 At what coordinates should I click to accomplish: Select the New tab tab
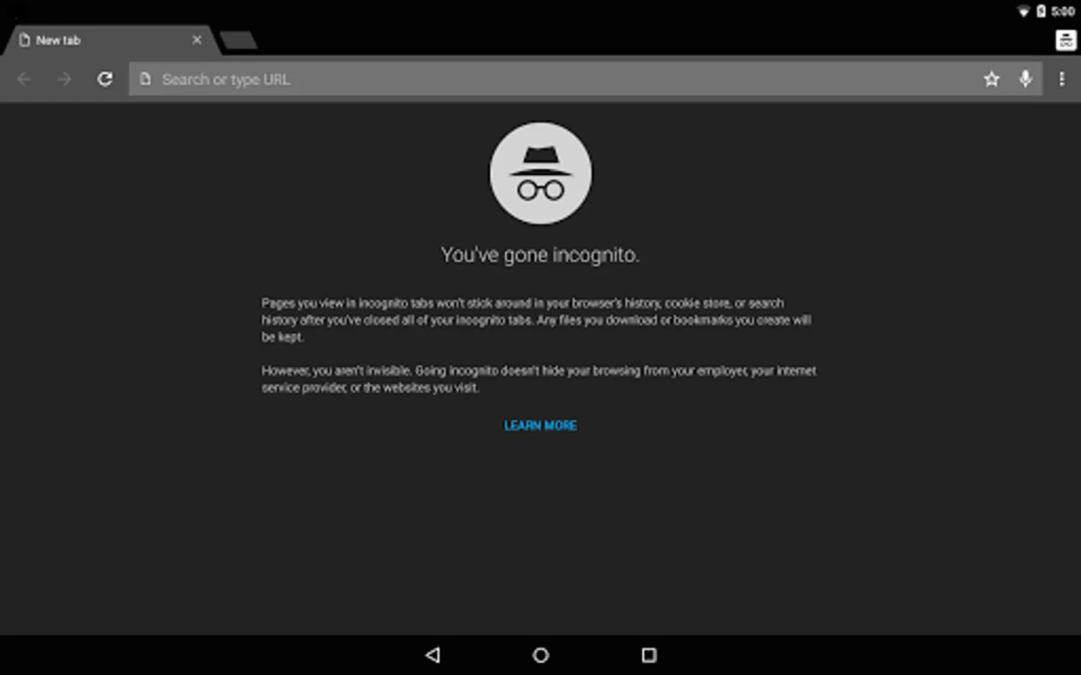point(111,40)
